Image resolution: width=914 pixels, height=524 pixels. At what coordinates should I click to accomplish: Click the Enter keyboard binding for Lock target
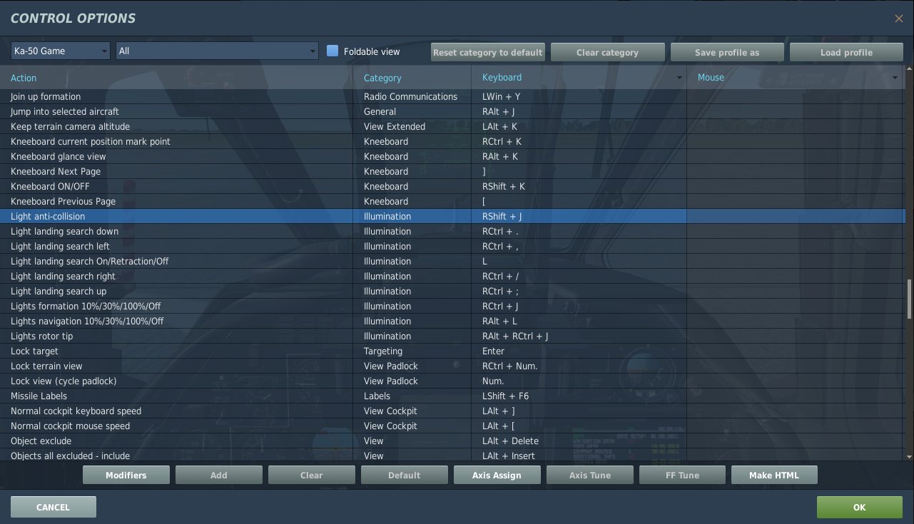click(x=579, y=351)
